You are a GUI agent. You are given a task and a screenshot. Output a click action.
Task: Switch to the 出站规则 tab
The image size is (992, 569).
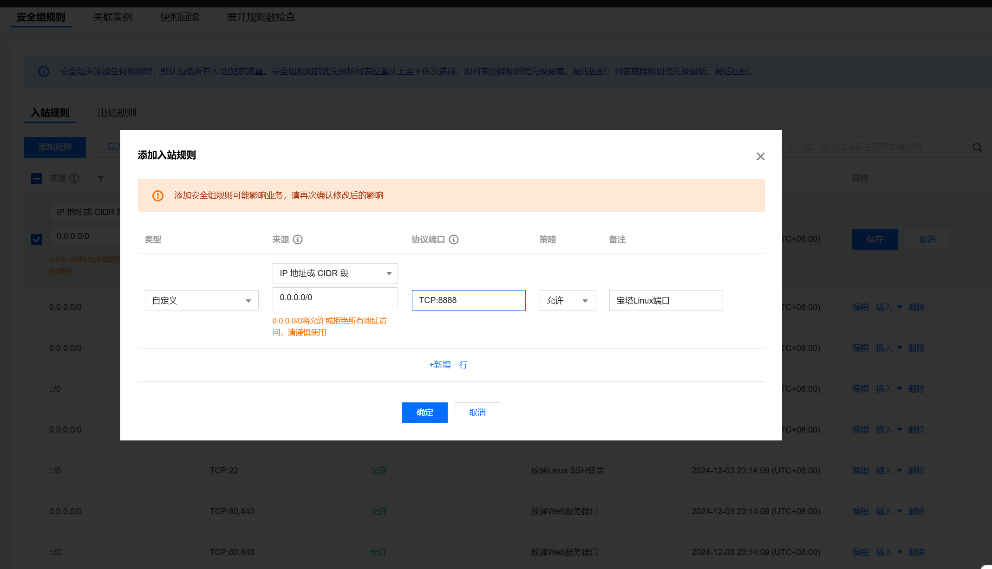click(117, 113)
